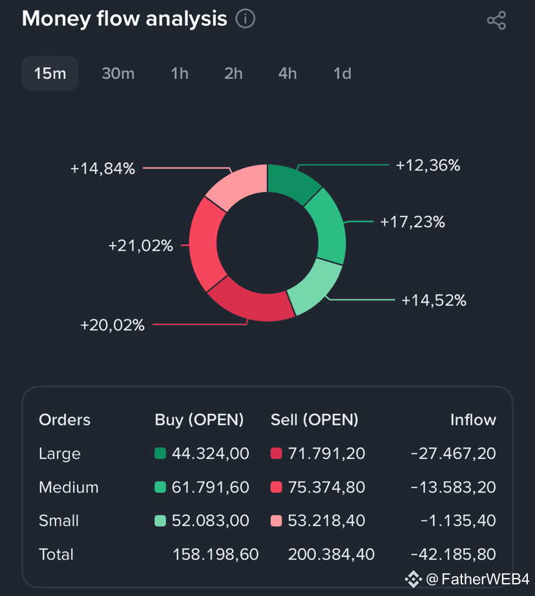Click the pink Small sell swatch
This screenshot has width=535, height=596.
pyautogui.click(x=277, y=521)
